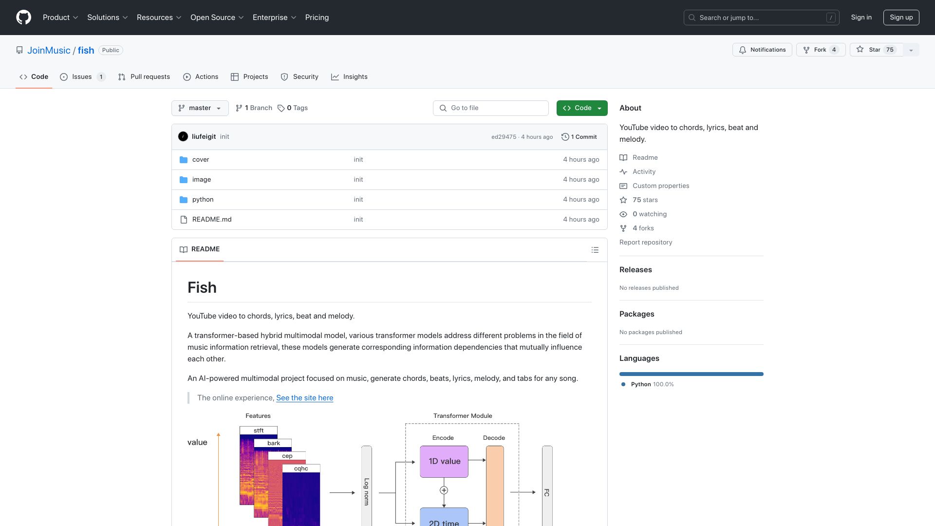Click the Sign up button
This screenshot has width=935, height=526.
901,18
